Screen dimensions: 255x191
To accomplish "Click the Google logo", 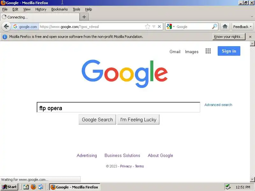I will (125, 74).
